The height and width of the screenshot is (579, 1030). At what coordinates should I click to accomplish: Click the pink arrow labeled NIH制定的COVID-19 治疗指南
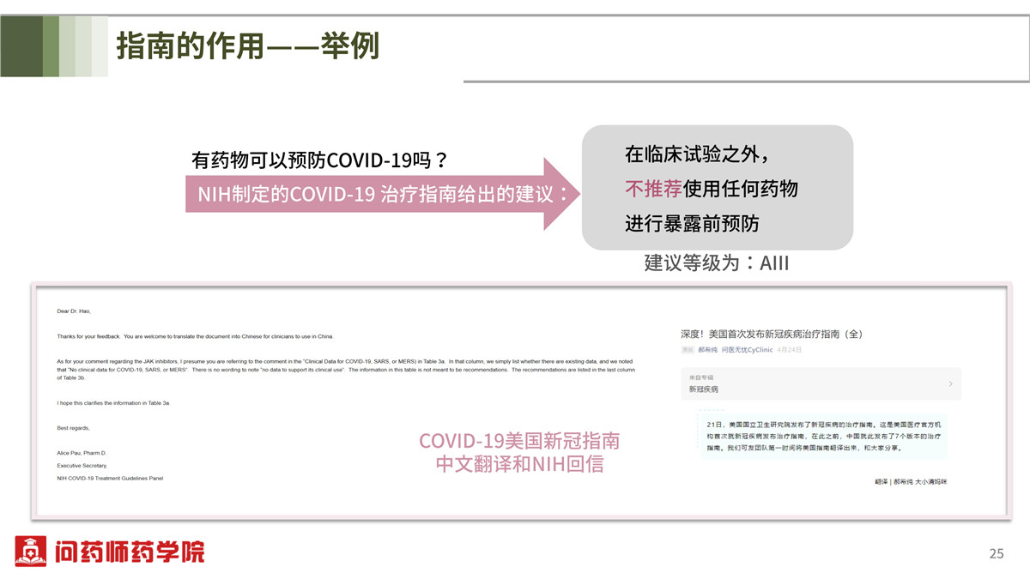(383, 194)
